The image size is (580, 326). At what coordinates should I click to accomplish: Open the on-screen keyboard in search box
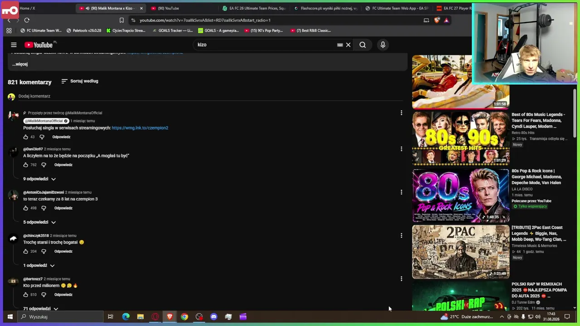click(340, 45)
